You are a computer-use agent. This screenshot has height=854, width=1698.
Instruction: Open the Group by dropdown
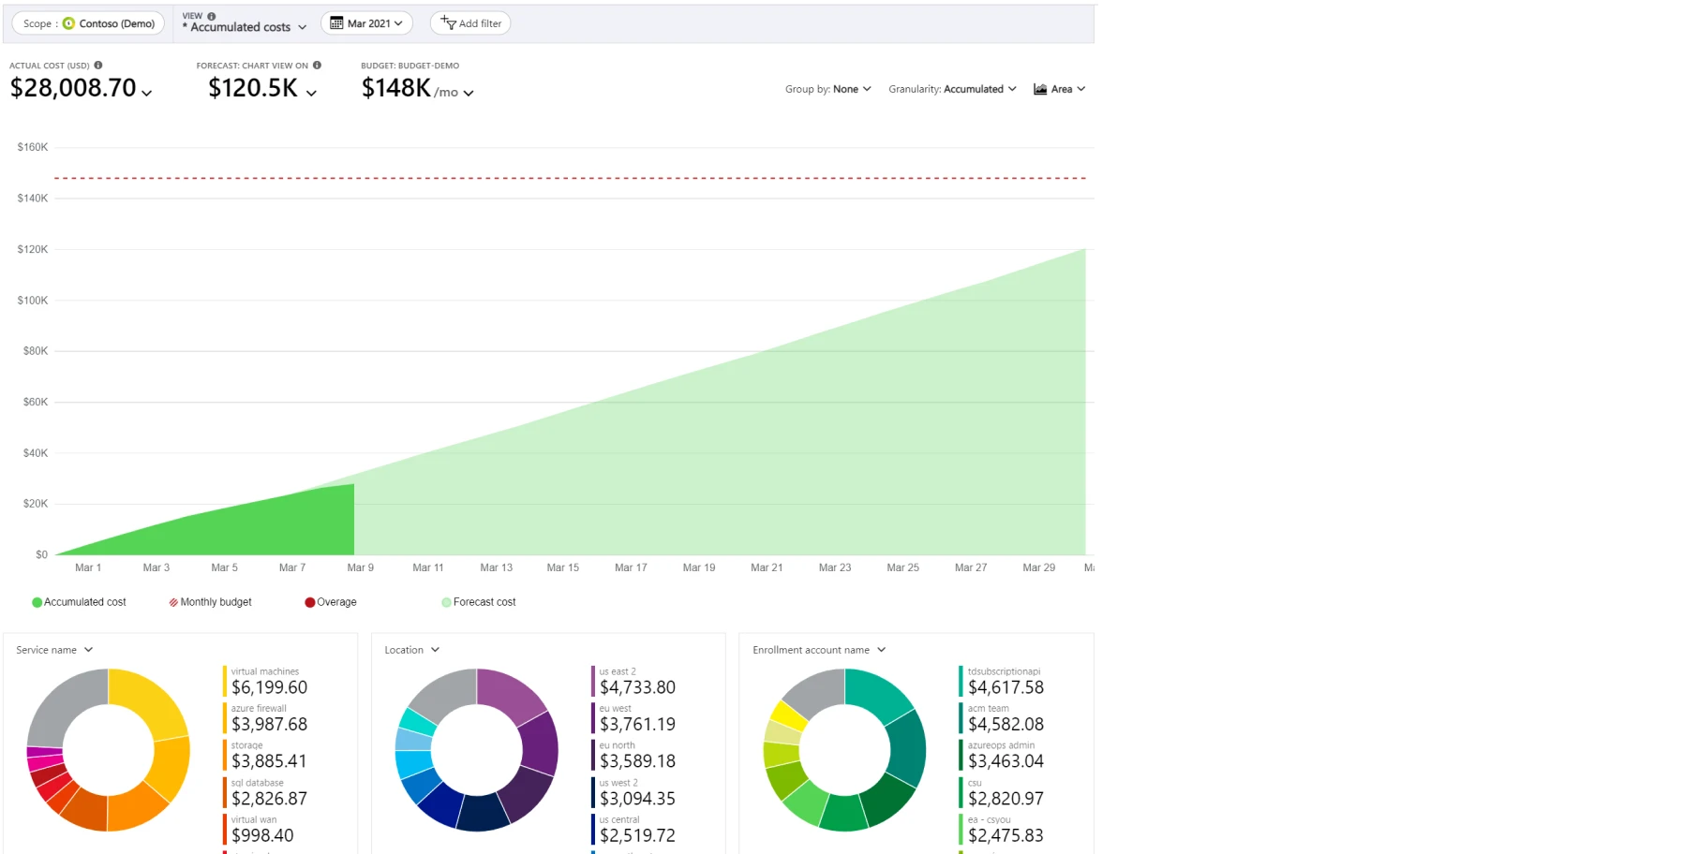pyautogui.click(x=828, y=89)
